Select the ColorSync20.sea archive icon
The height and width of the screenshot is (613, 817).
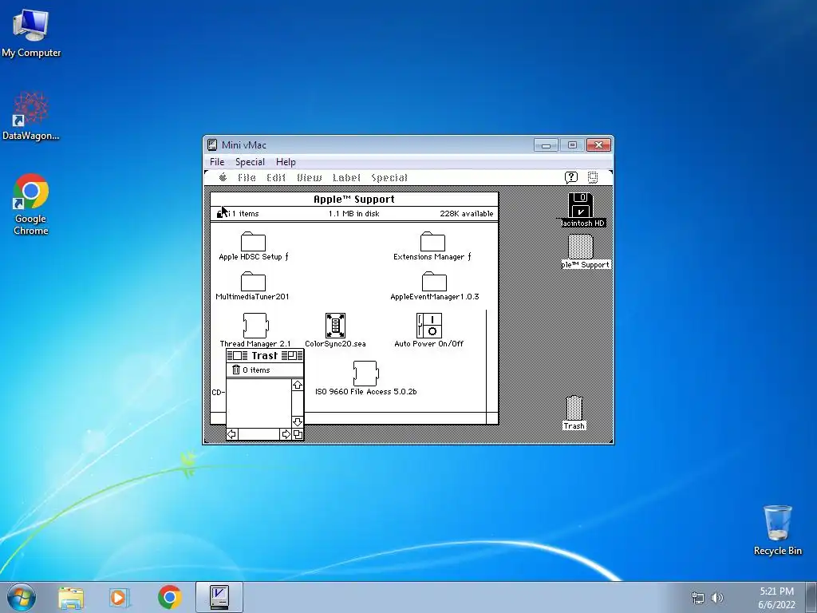point(335,326)
